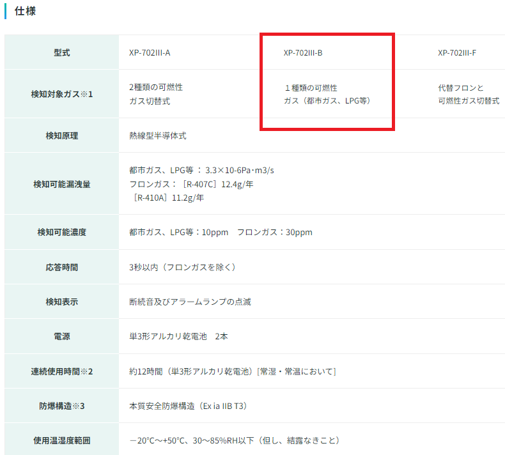Click the 応答時間 row label

tap(62, 266)
